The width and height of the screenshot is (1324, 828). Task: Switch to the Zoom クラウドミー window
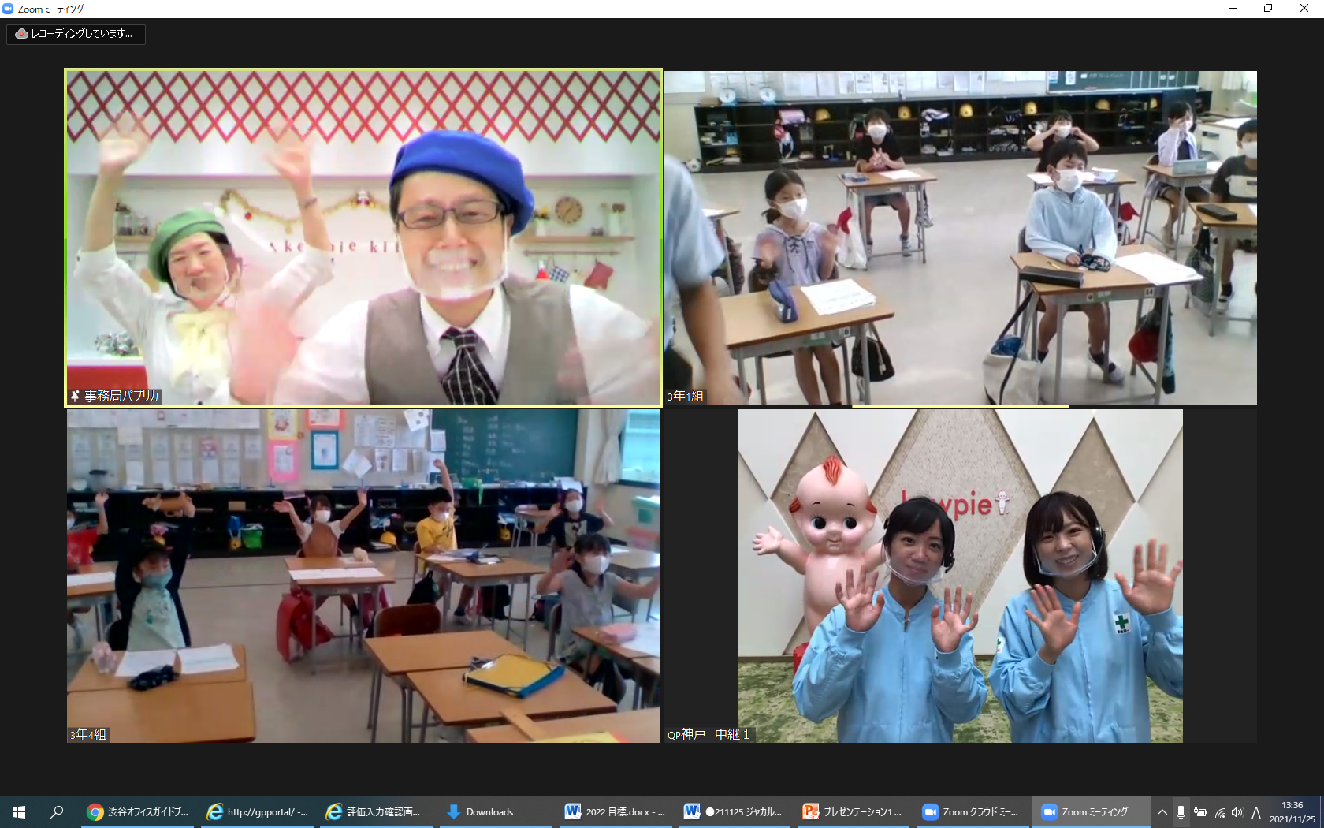pyautogui.click(x=971, y=811)
